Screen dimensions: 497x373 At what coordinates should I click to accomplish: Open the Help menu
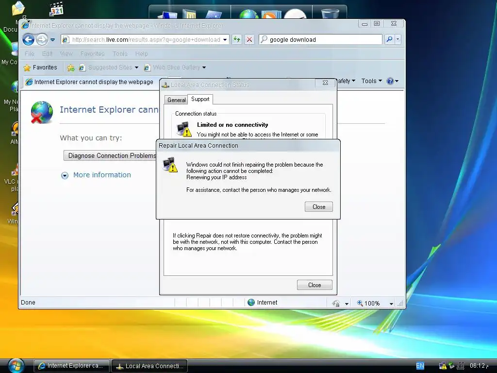[141, 53]
